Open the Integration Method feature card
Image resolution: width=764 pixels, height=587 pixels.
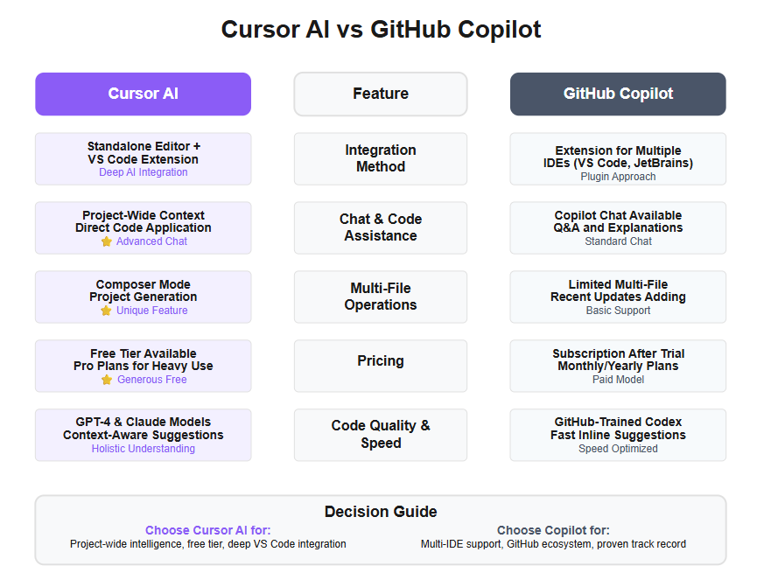tap(381, 159)
